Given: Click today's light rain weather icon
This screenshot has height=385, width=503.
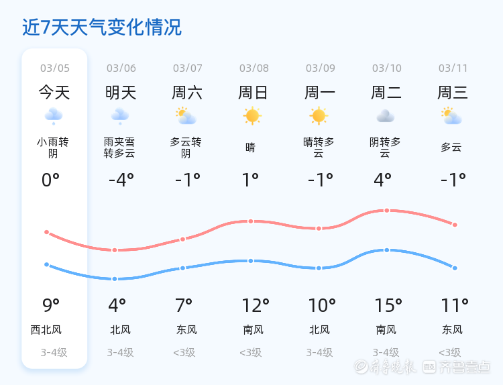Looking at the screenshot, I should [54, 116].
